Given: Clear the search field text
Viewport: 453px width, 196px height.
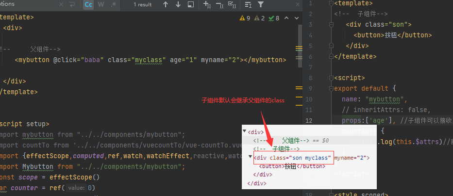Looking at the screenshot, I should pyautogui.click(x=61, y=5).
